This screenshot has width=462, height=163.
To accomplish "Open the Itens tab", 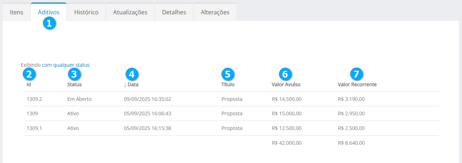I will (x=17, y=12).
